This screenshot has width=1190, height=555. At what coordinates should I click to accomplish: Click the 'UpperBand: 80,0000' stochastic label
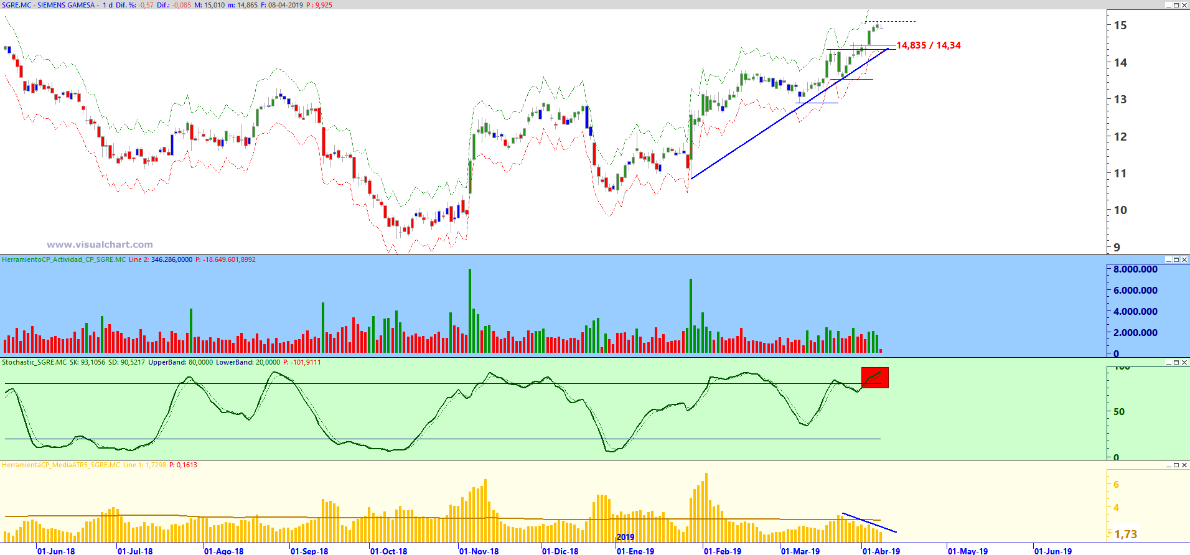click(180, 362)
